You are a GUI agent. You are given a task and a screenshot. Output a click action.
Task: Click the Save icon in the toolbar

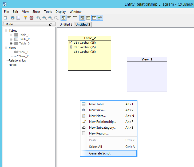click(x=5, y=18)
